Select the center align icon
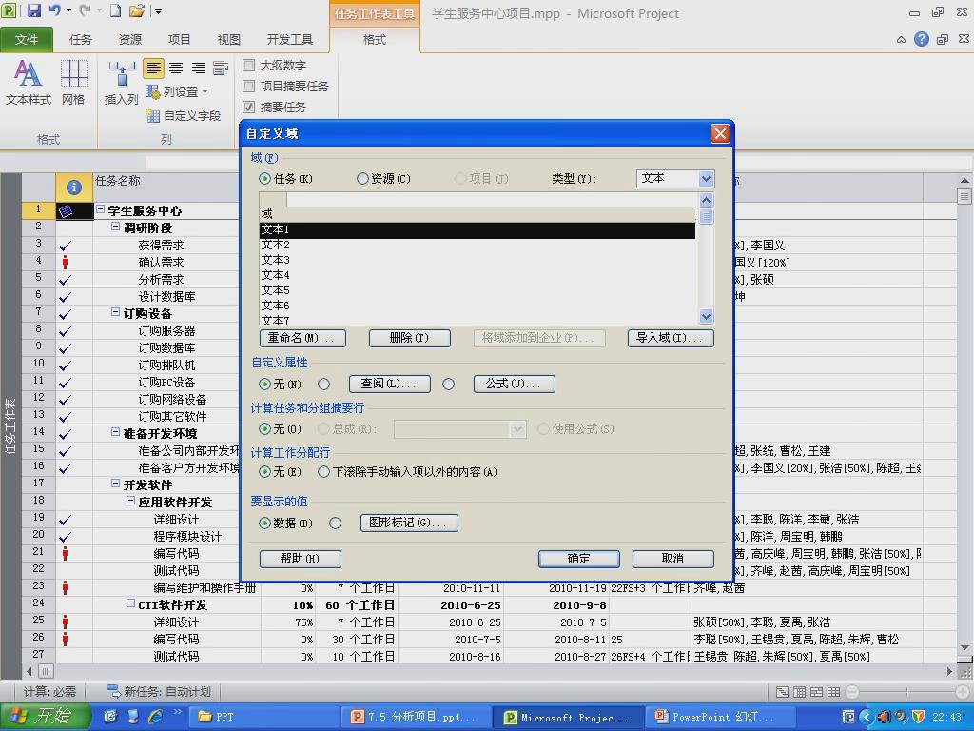Viewport: 974px width, 731px height. click(x=176, y=68)
